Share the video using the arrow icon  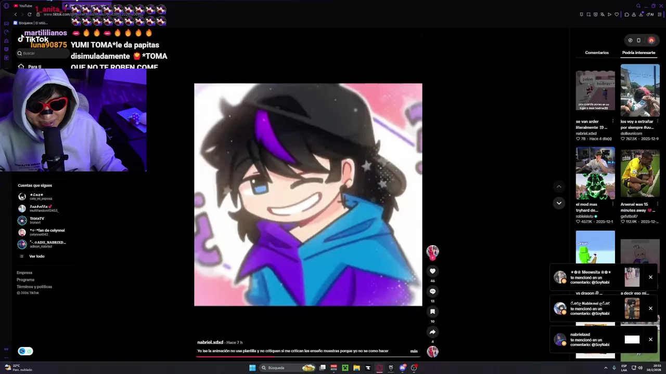point(432,332)
